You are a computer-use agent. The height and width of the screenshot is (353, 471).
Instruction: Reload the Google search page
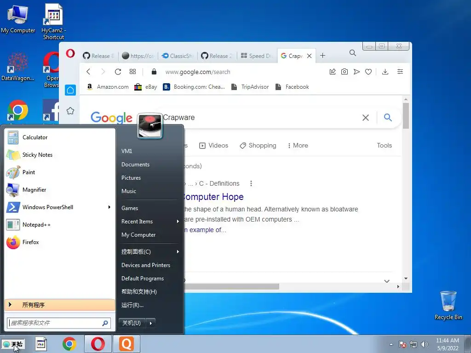click(x=118, y=72)
